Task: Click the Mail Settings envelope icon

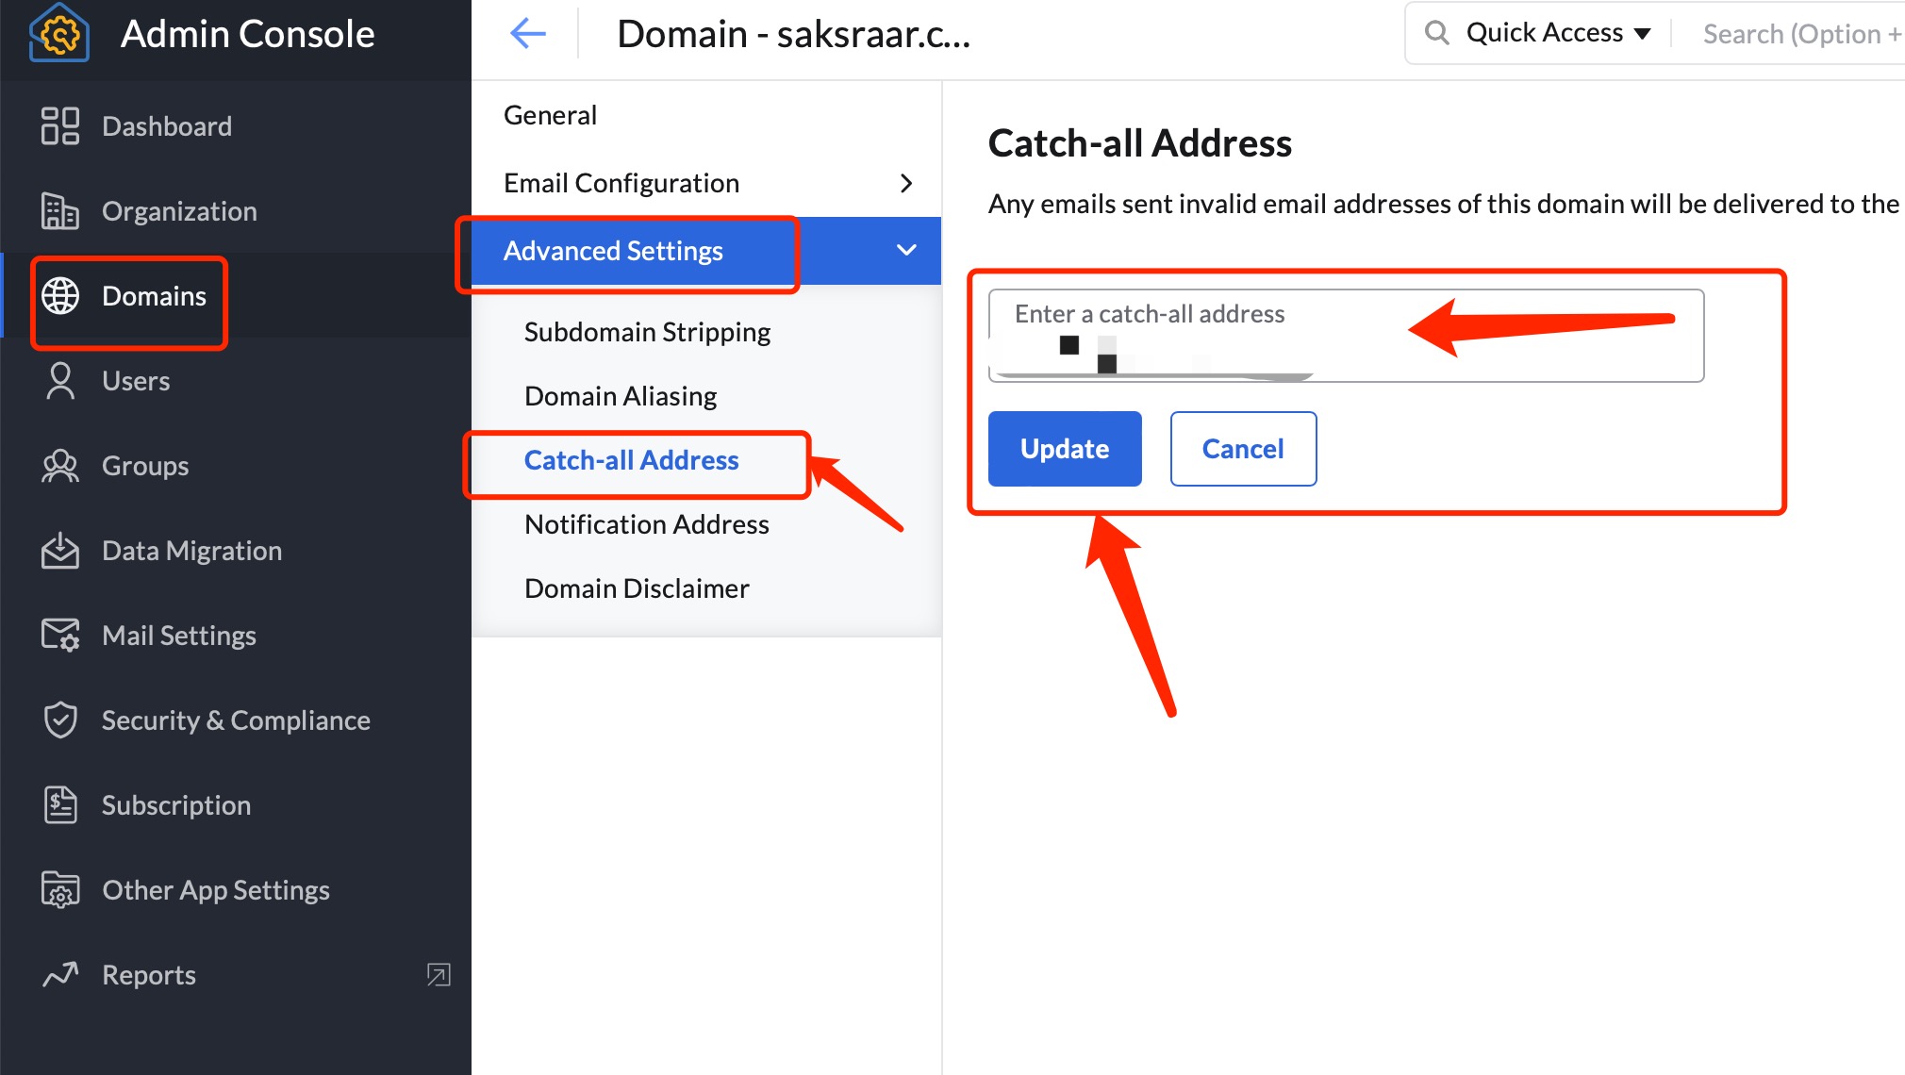Action: point(58,635)
